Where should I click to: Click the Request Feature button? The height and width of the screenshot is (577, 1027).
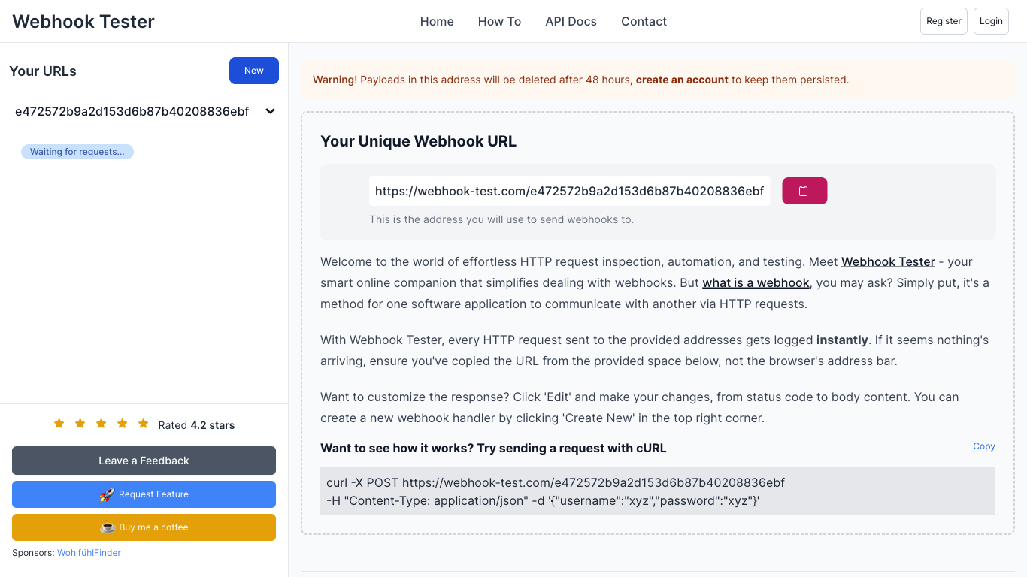144,494
